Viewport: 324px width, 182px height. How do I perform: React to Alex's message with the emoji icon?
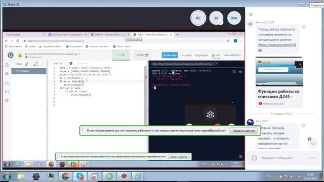(303, 125)
